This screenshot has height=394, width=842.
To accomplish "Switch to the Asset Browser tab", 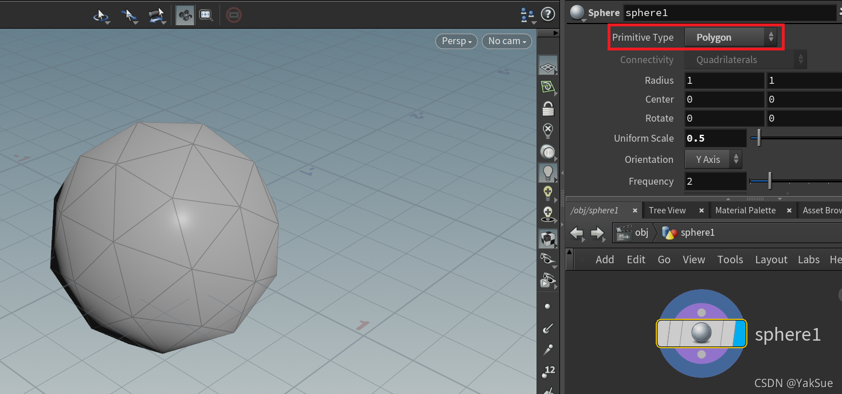I will coord(821,210).
